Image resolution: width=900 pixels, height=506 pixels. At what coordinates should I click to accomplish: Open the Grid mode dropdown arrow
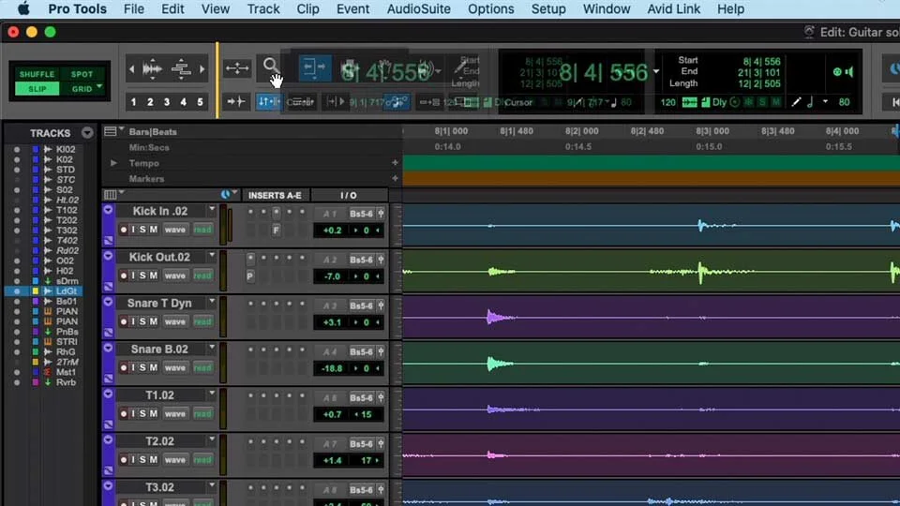tap(99, 87)
